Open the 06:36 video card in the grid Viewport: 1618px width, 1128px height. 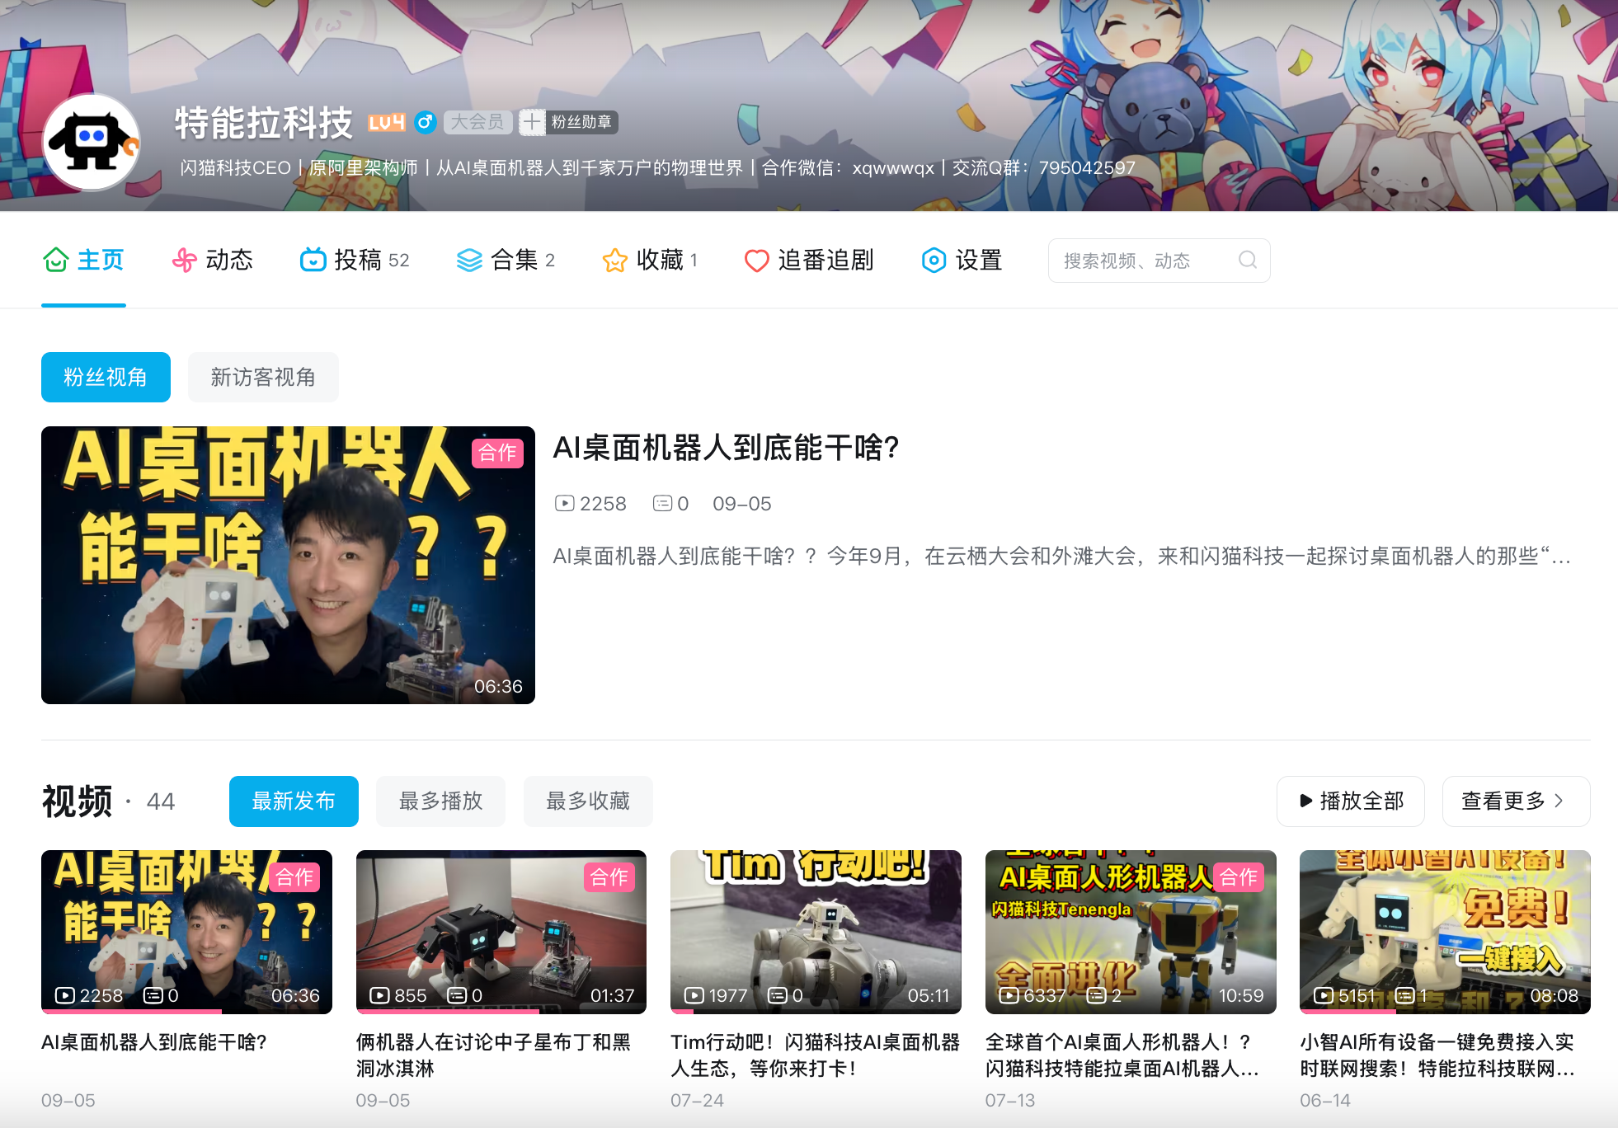[186, 932]
